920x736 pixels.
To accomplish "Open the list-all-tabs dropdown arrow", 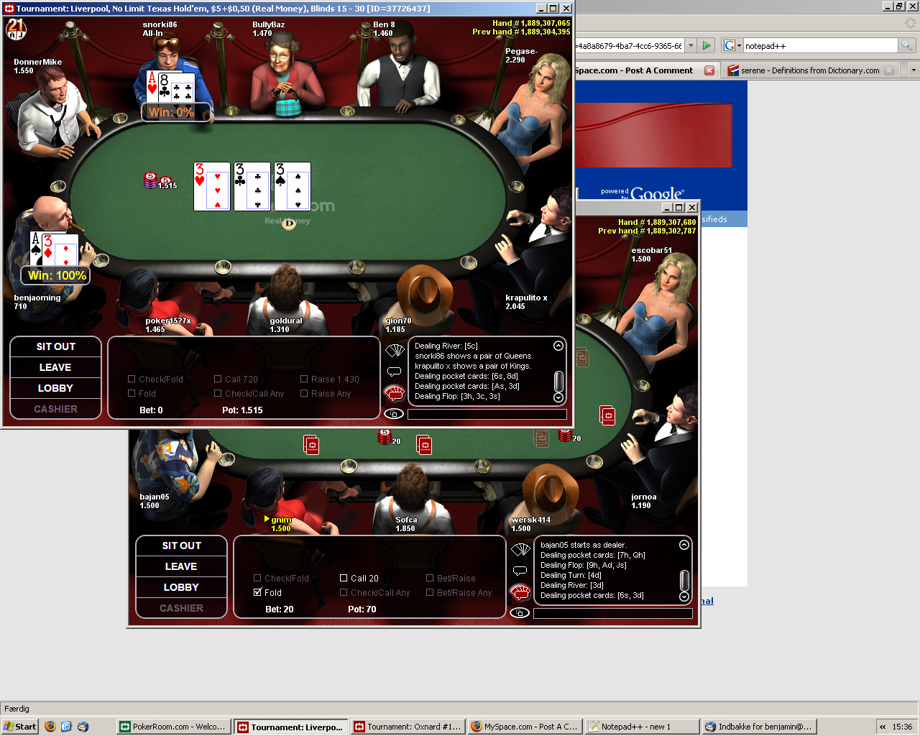I will [914, 70].
